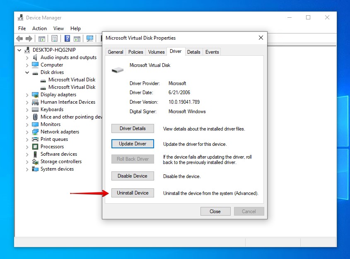
Task: Click the Driver Details button
Action: 133,128
